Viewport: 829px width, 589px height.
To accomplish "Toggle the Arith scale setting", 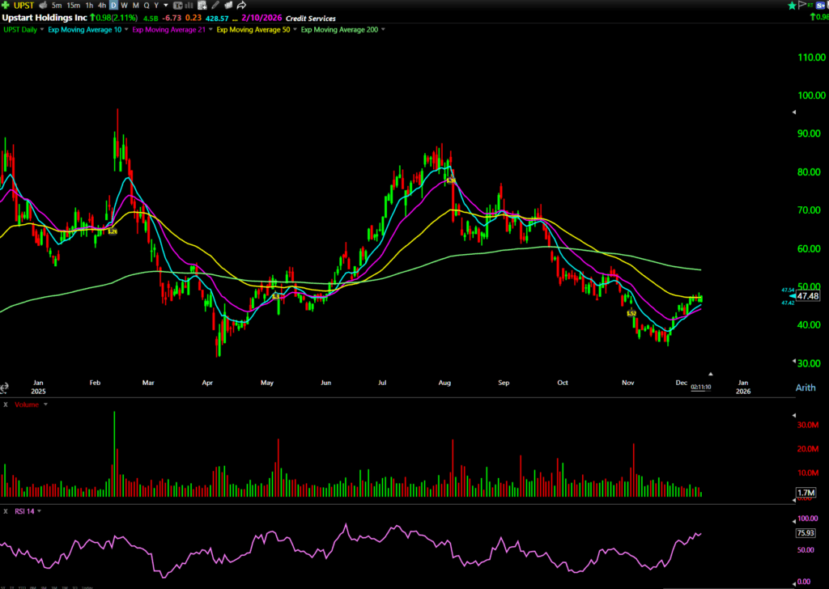I will click(x=806, y=388).
